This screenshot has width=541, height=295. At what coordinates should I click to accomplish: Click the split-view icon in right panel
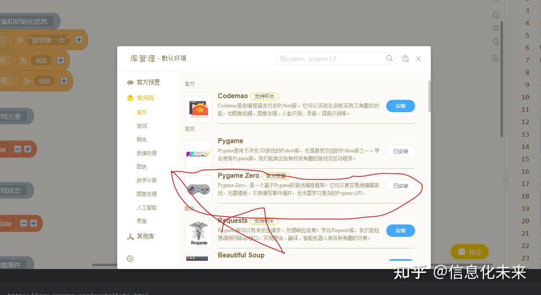[496, 28]
